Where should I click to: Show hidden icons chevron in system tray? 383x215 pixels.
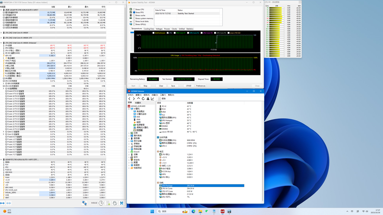pyautogui.click(x=347, y=211)
